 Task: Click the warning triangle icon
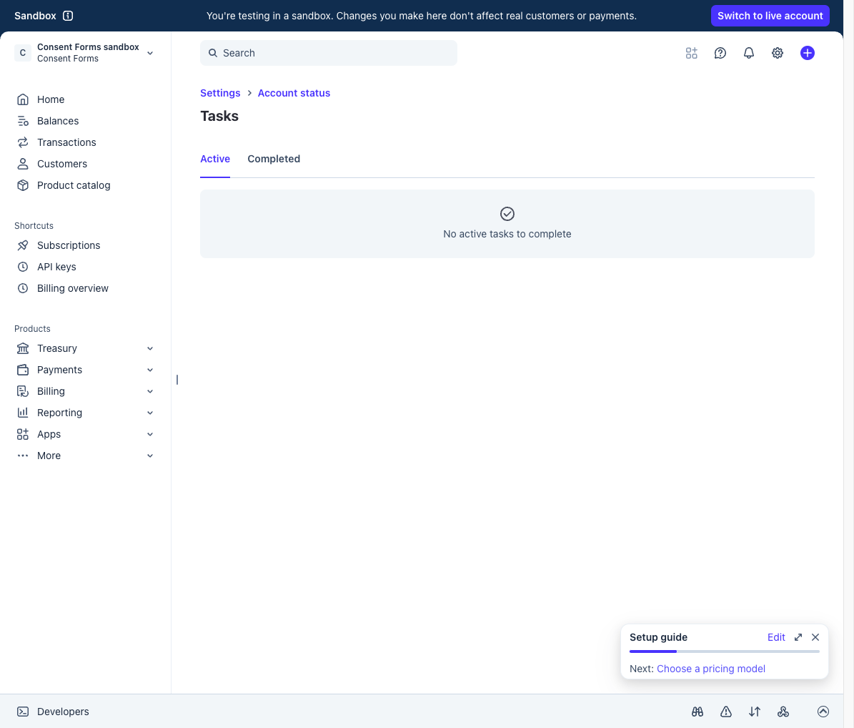click(726, 712)
